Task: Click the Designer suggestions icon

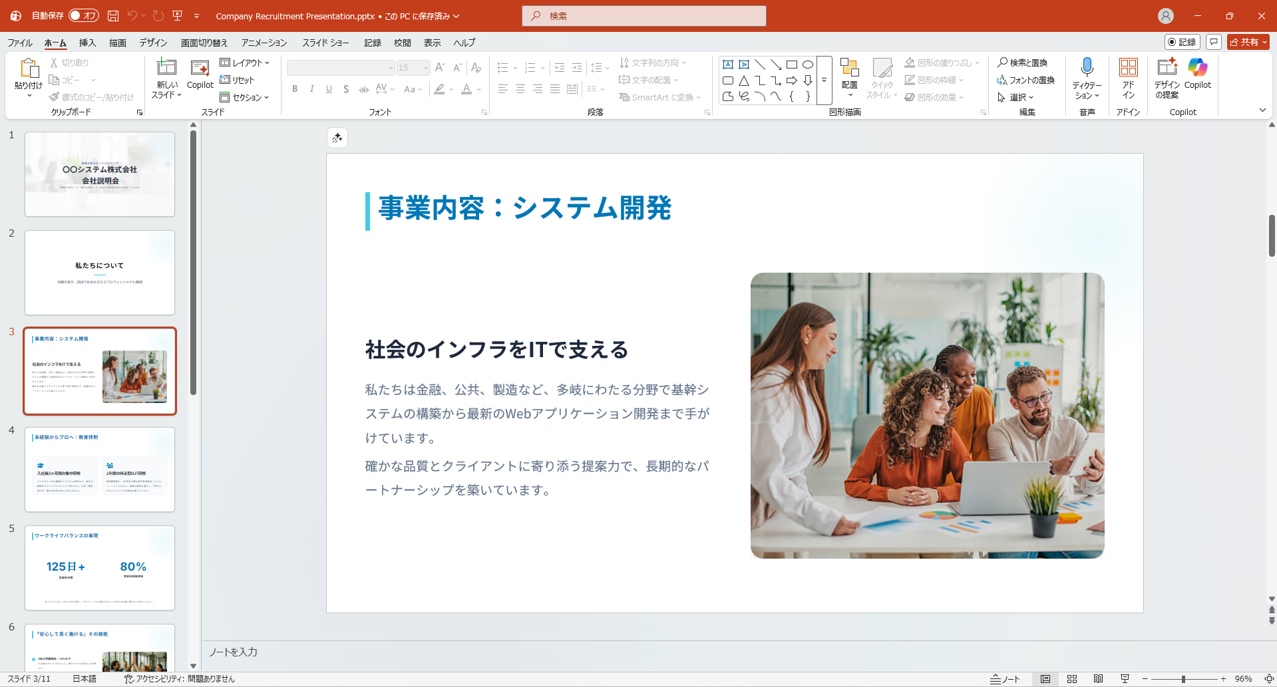Action: click(1167, 68)
